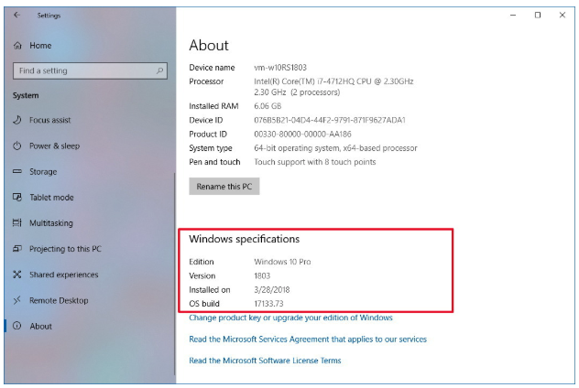
Task: Click the Power & sleep power icon
Action: (x=17, y=145)
